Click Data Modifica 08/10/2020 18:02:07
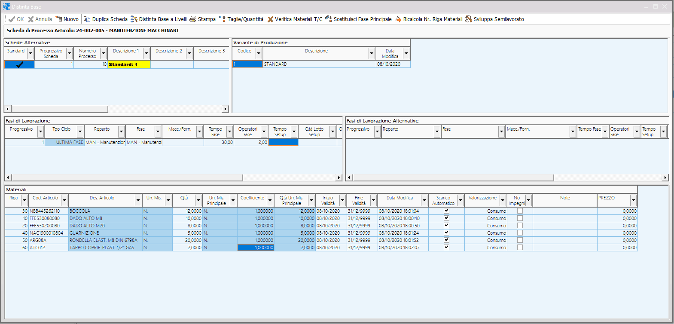 [399, 248]
